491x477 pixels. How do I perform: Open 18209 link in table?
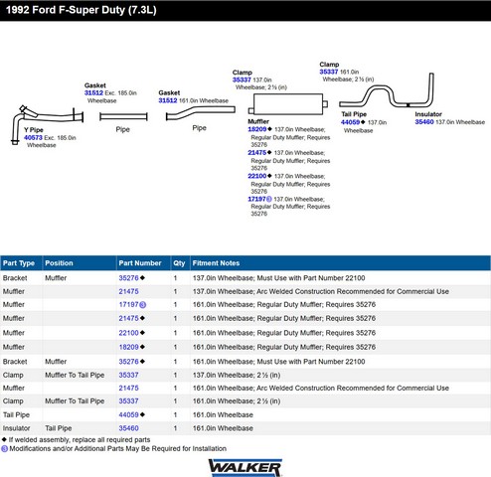click(128, 347)
